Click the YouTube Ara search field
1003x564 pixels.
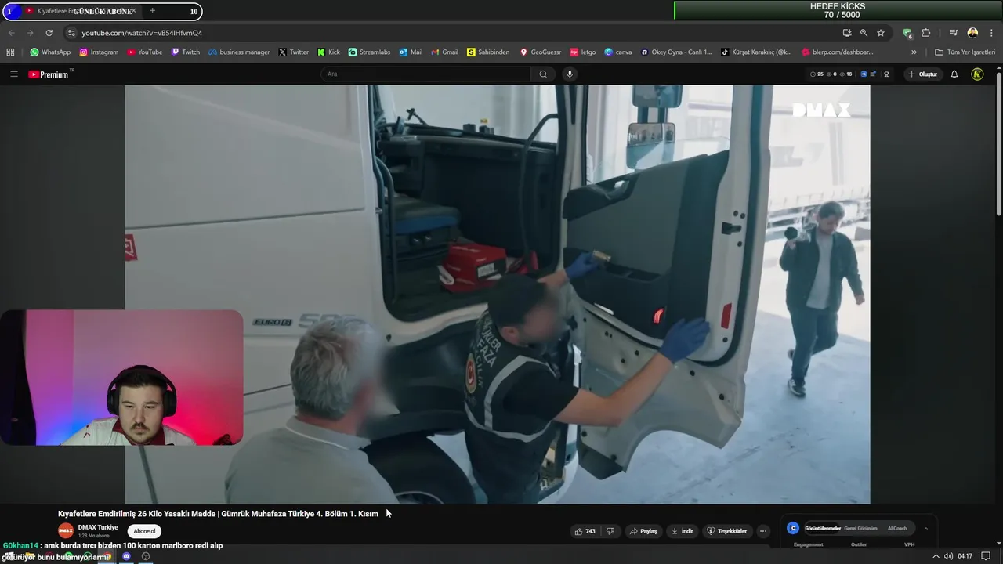425,74
